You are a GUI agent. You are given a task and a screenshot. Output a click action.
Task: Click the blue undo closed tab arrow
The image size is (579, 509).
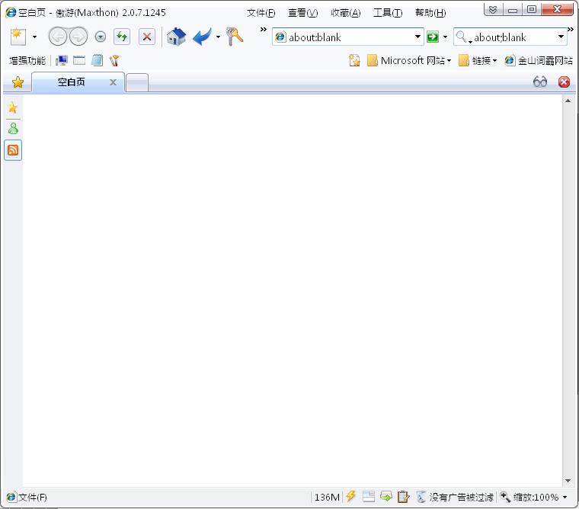tap(203, 37)
